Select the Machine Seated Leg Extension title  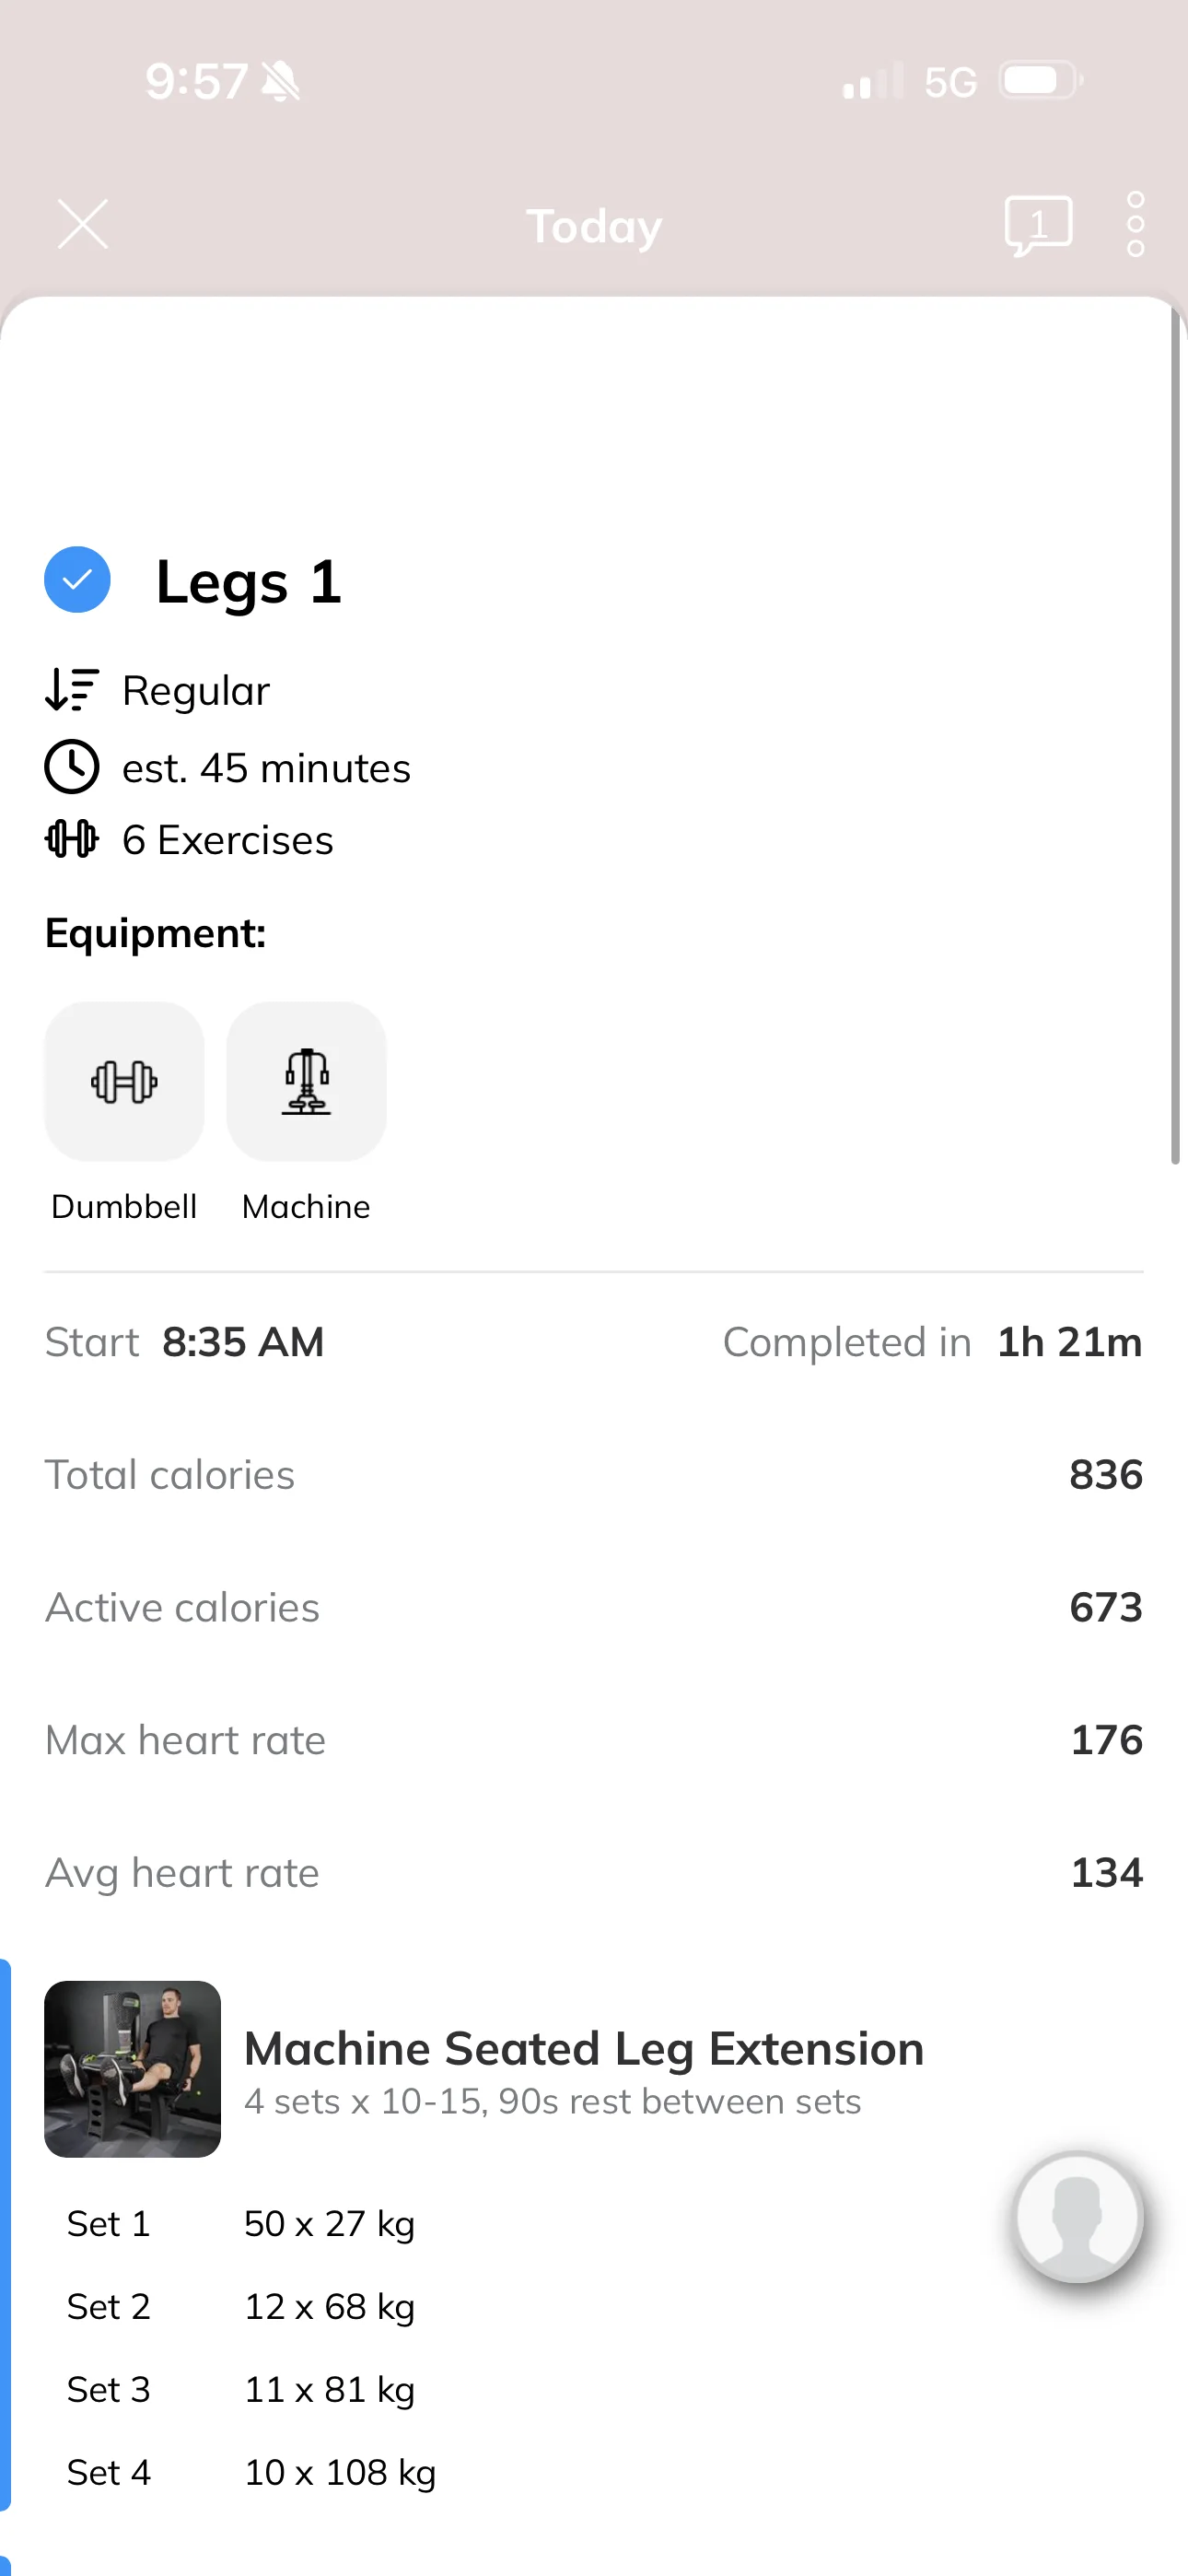[584, 2048]
